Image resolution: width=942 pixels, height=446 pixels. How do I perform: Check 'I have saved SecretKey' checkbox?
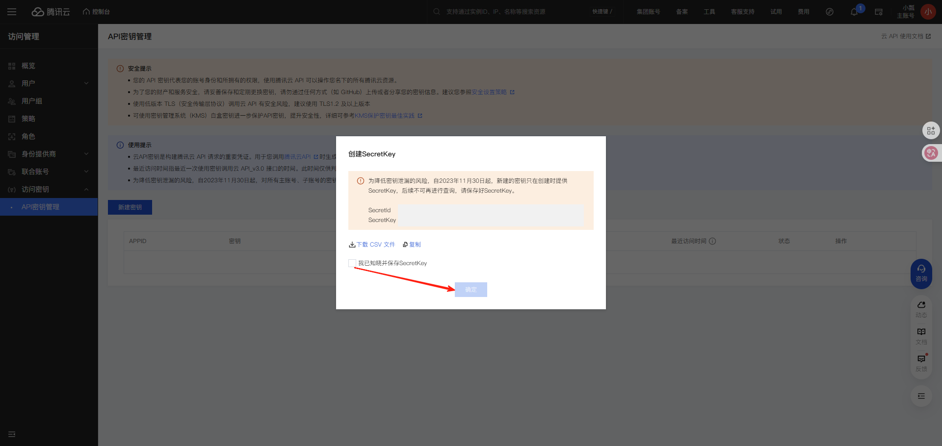pos(352,263)
